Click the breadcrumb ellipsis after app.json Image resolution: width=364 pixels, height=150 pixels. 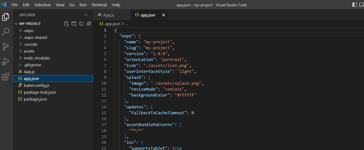click(x=127, y=24)
